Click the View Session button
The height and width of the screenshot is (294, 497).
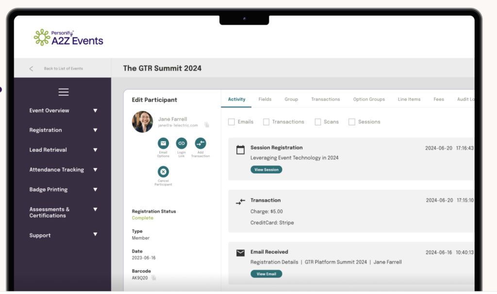[x=266, y=170]
